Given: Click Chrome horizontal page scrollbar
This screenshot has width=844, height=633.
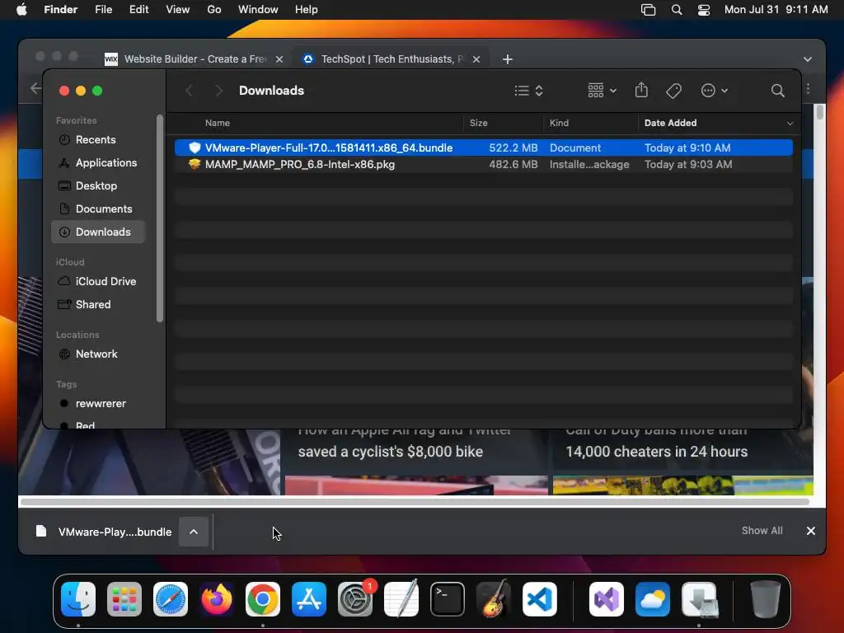Looking at the screenshot, I should coord(415,502).
